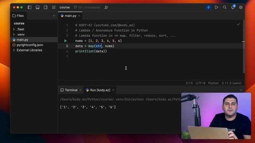255x143 pixels.
Task: Open notifications bell icon
Action: [x=233, y=7]
